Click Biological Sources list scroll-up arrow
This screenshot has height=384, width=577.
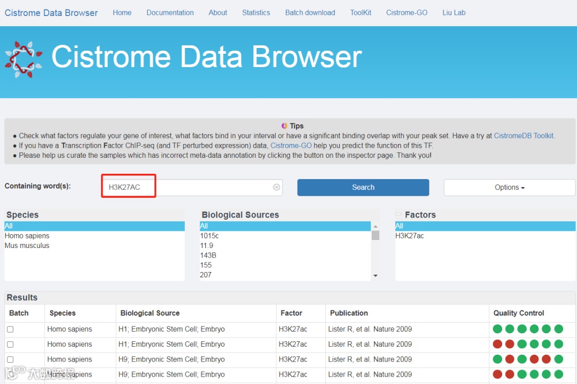point(376,226)
